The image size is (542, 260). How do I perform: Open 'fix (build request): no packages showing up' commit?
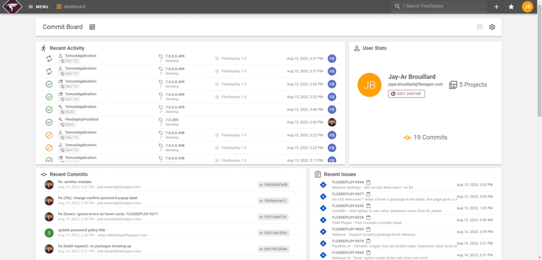[x=94, y=246]
